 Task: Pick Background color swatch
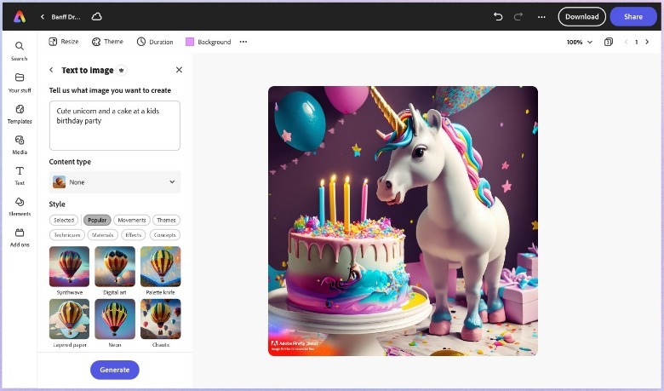(190, 42)
